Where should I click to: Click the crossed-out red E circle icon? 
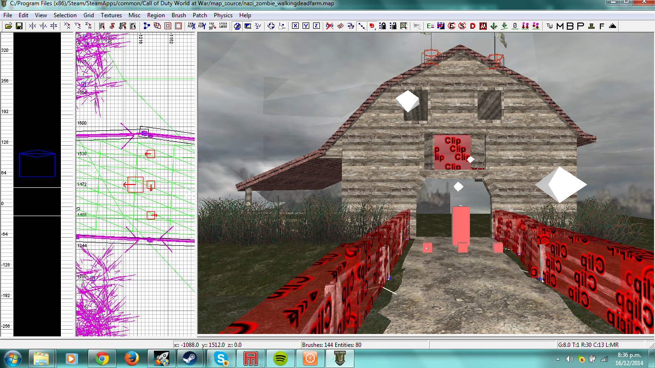(451, 25)
